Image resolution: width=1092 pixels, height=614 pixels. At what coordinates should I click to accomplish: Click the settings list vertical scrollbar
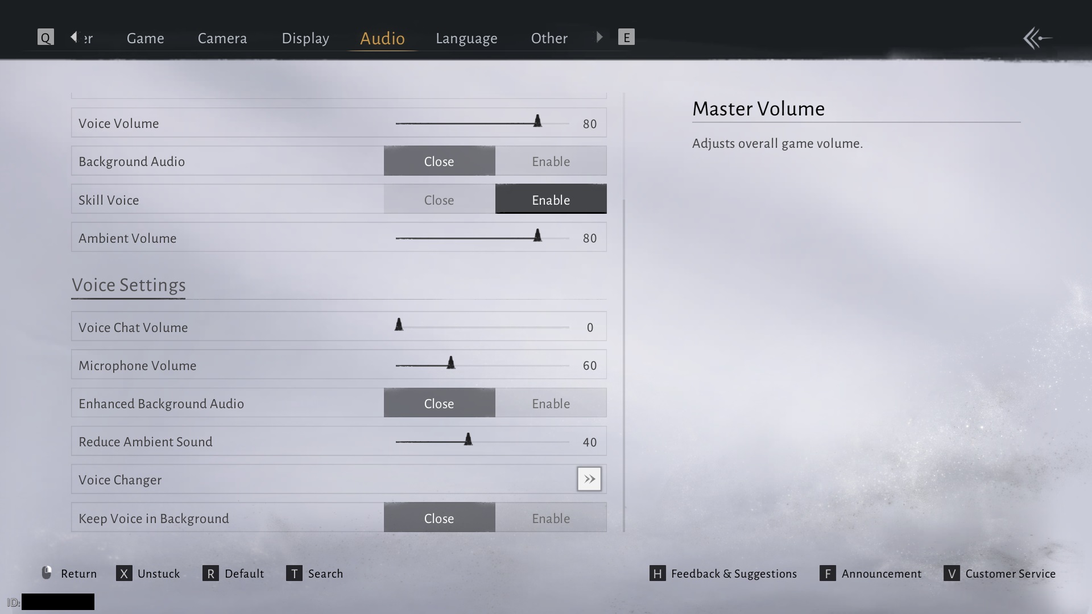coord(624,364)
